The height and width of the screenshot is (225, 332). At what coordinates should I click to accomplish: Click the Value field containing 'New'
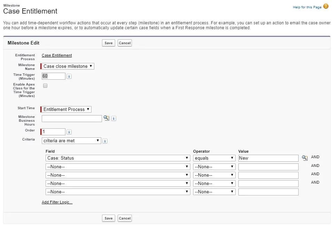click(268, 158)
